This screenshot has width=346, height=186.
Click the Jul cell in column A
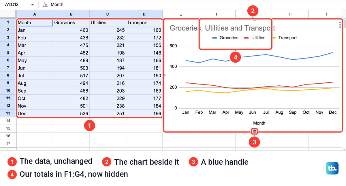[x=35, y=76]
